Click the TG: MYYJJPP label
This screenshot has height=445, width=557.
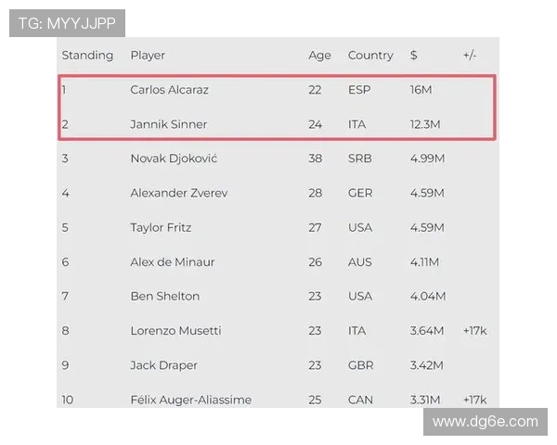[67, 24]
